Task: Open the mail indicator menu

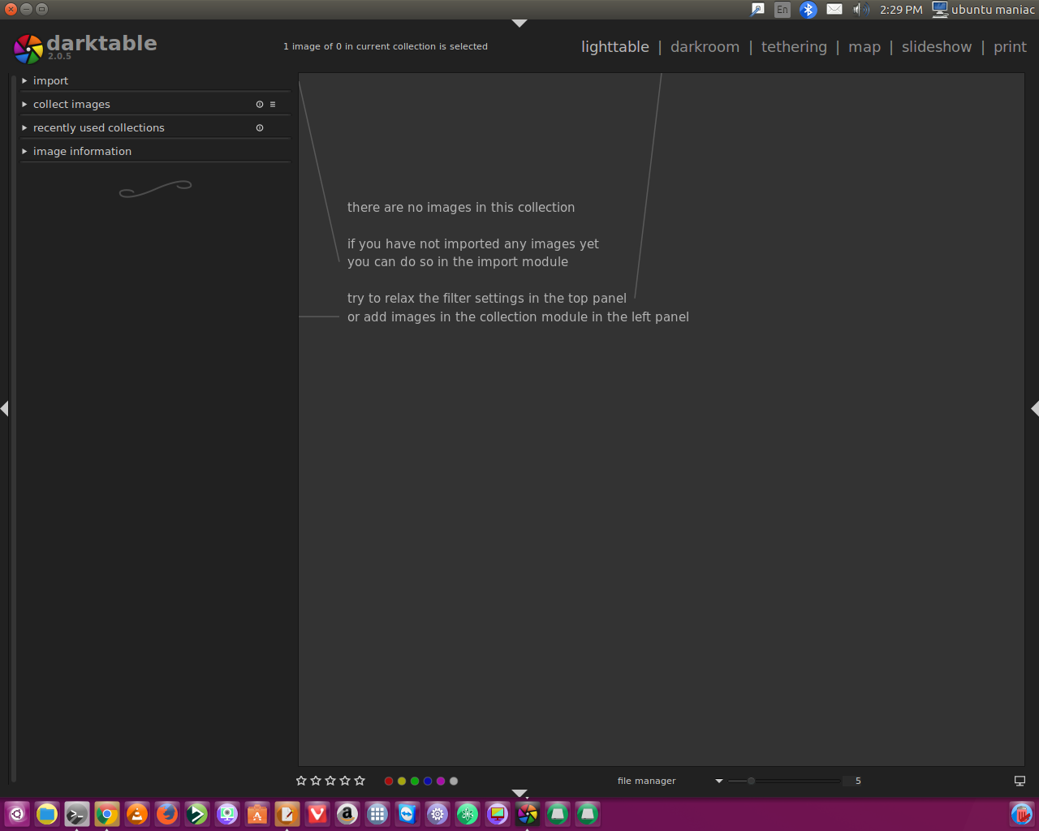Action: point(834,10)
